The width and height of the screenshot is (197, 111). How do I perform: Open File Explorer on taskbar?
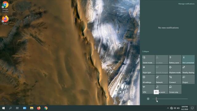point(32,108)
